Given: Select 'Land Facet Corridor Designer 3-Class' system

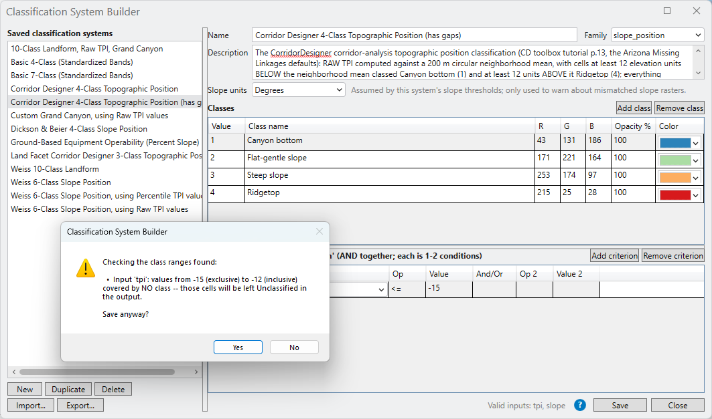Looking at the screenshot, I should [x=104, y=155].
